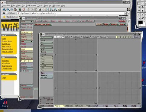Toggle Z axis button in Layout

coord(31,61)
